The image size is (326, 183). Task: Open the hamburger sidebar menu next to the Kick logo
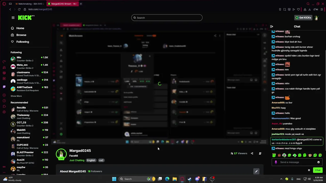point(13,18)
